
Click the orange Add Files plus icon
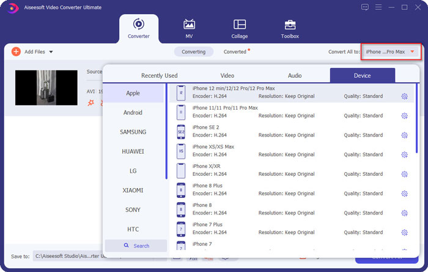pyautogui.click(x=16, y=51)
